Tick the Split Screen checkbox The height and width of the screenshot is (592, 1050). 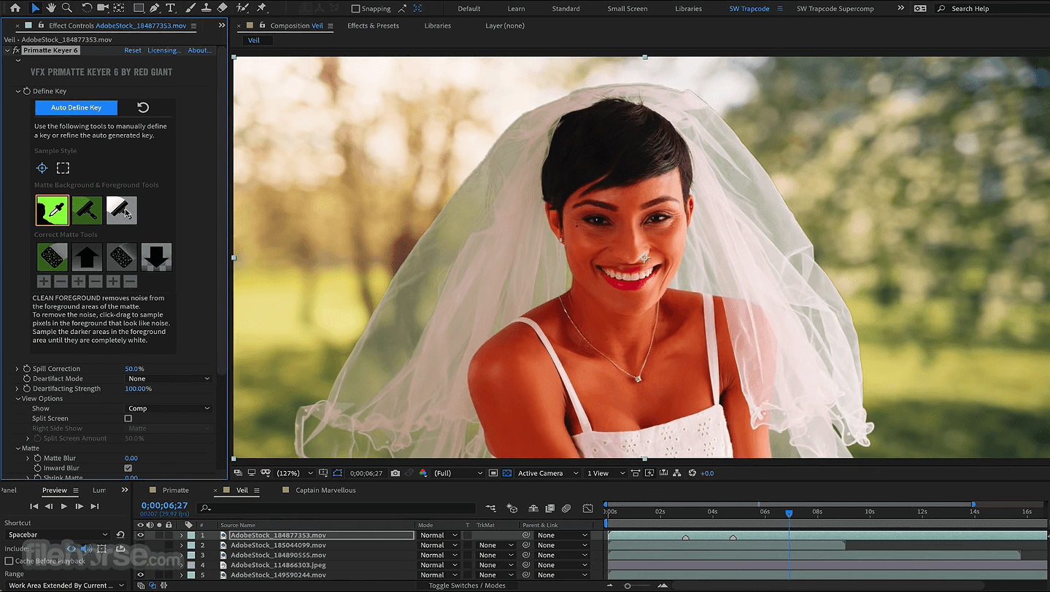click(128, 418)
